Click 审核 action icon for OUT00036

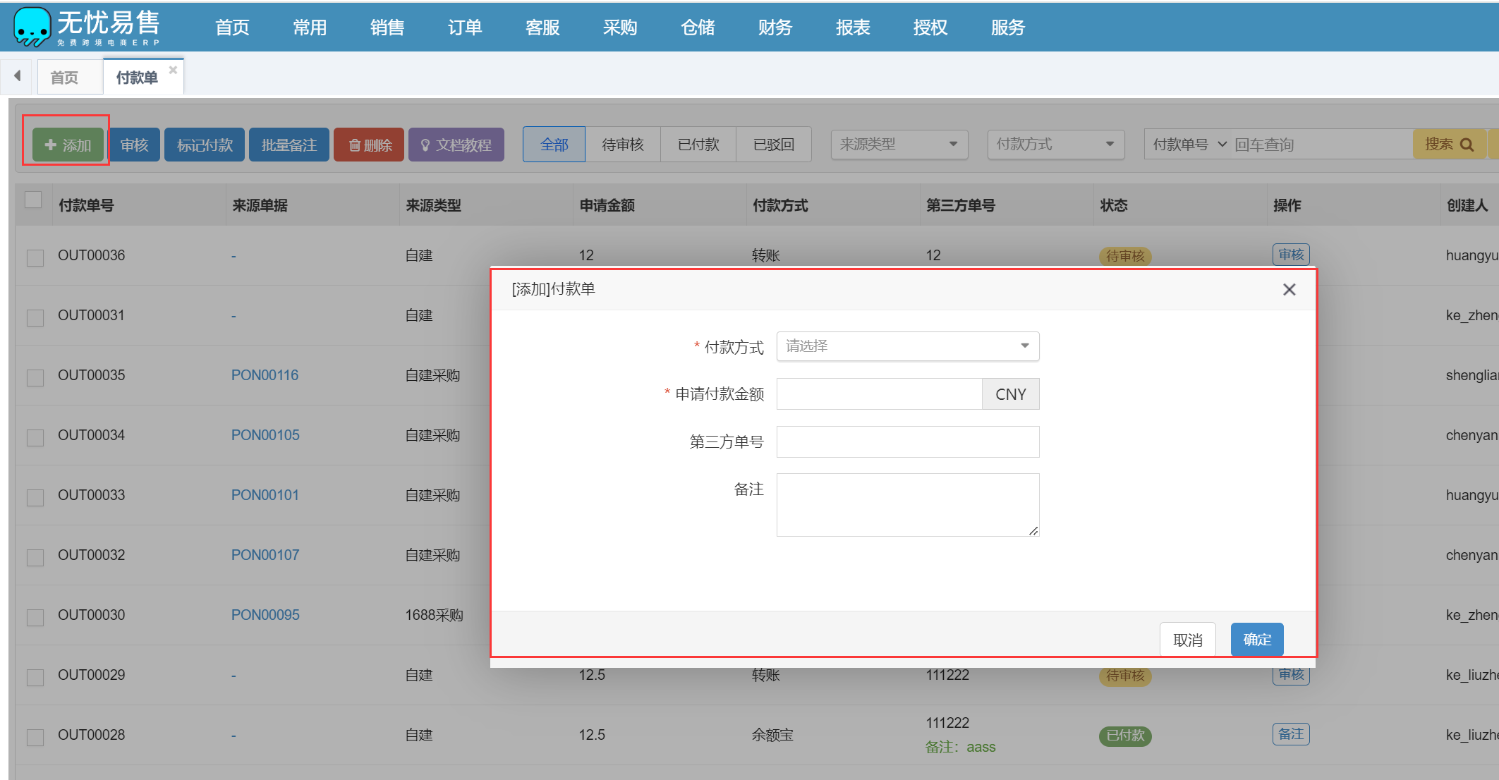(1290, 255)
